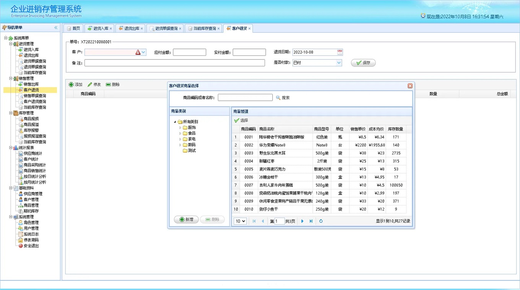Screen dimensions: 520x290
Task: Click the red 安全退出 logout item
Action: [31, 246]
